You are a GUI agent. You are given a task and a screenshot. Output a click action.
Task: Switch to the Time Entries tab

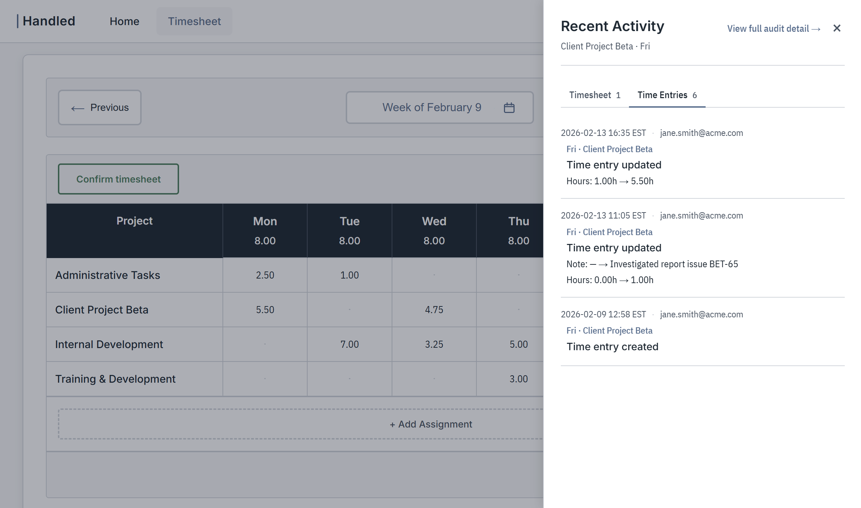pyautogui.click(x=662, y=95)
